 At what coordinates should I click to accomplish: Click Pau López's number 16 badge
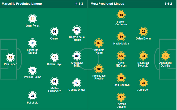(x=10, y=57)
